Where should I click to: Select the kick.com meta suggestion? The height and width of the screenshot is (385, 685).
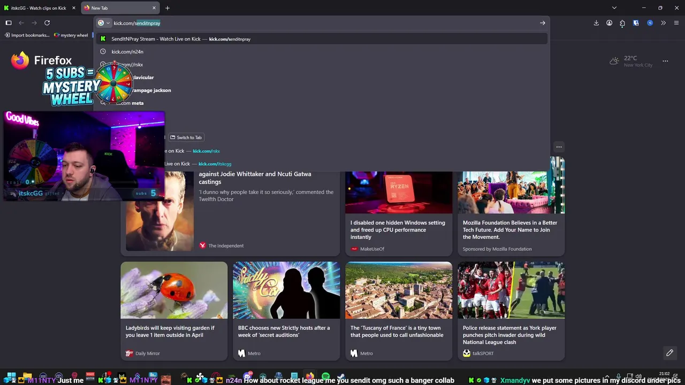pos(322,103)
